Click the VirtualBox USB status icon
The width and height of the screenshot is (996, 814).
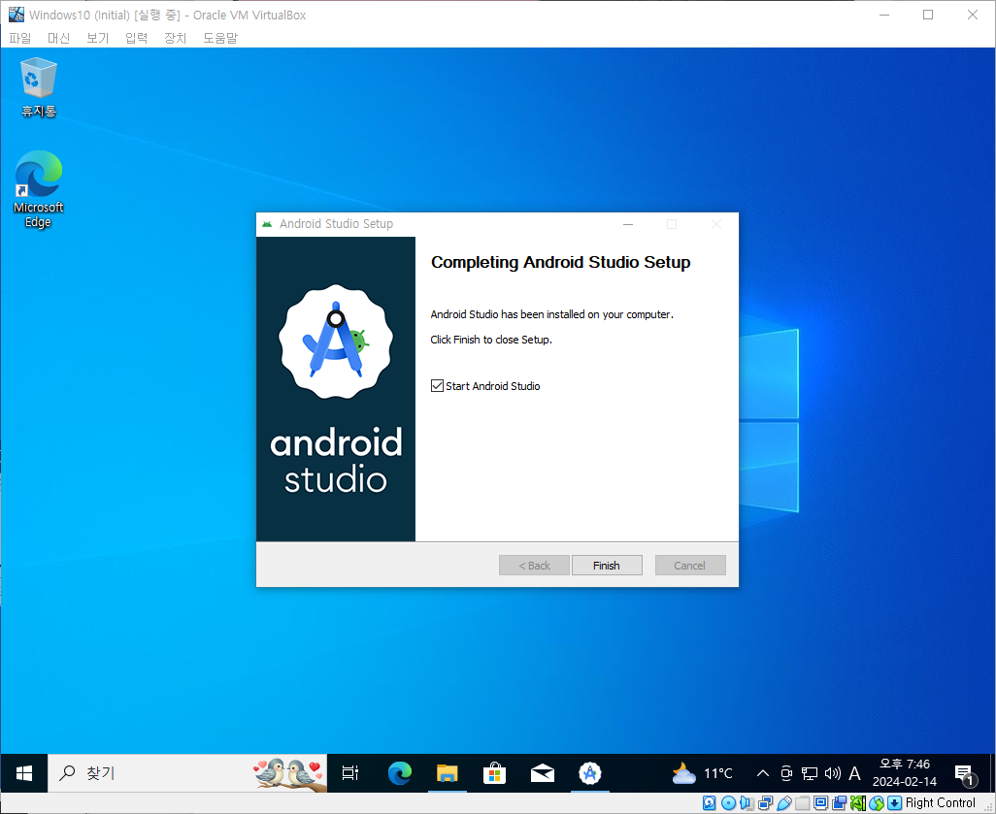(x=783, y=803)
